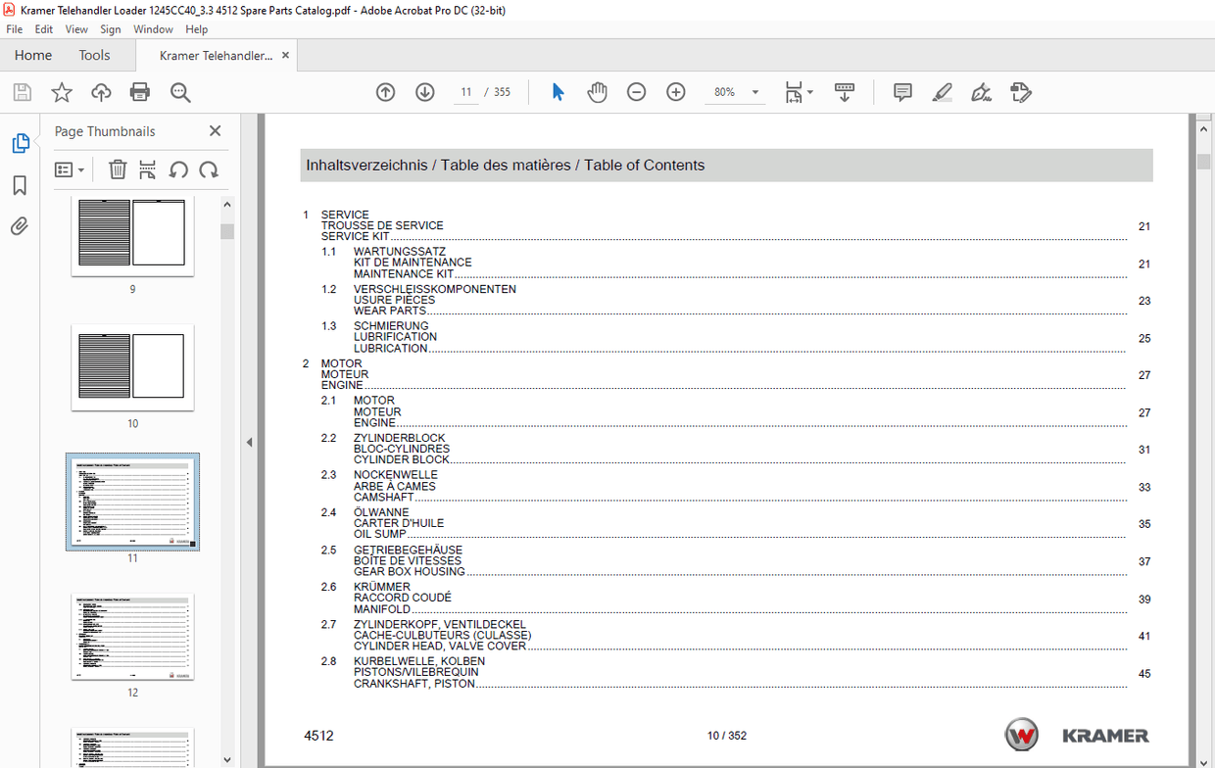This screenshot has height=768, width=1215.
Task: Open the Attachments paperclip panel
Action: point(20,226)
